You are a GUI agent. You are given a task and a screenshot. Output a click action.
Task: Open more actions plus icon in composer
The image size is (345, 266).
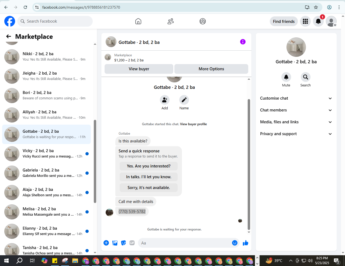(x=106, y=243)
